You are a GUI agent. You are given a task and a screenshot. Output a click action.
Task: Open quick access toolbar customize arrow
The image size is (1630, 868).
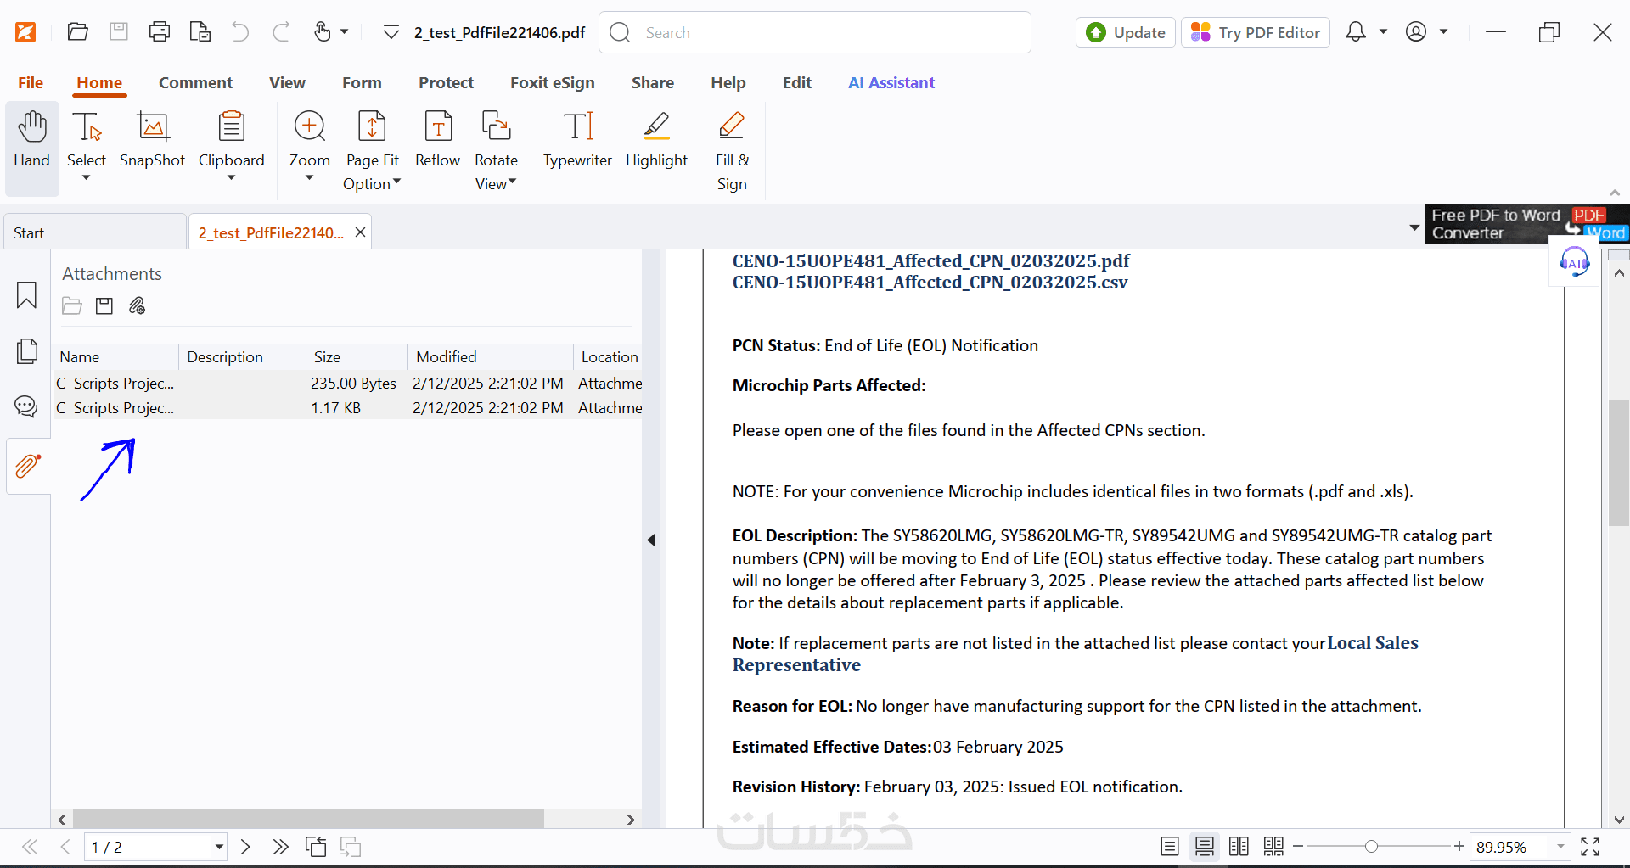[x=391, y=32]
